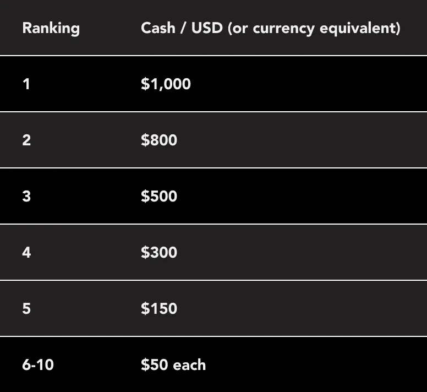
Task: Click the word 'each' in last row
Action: [189, 364]
